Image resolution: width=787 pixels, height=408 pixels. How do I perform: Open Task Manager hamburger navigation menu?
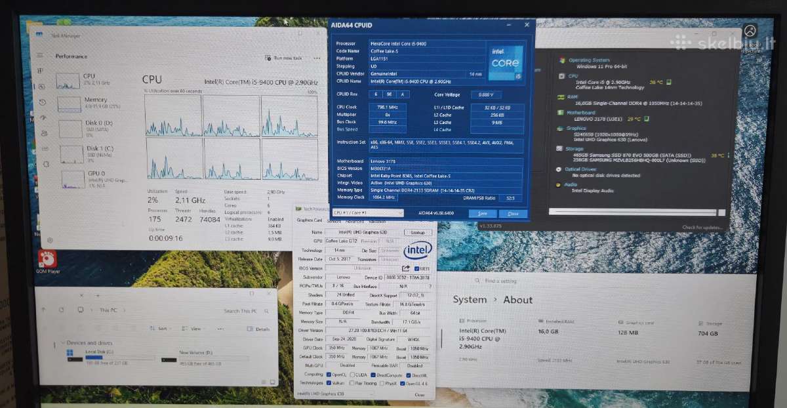41,56
